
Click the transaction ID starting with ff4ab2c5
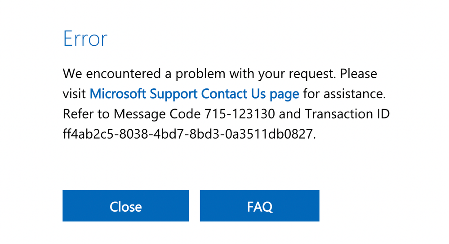[x=189, y=134]
